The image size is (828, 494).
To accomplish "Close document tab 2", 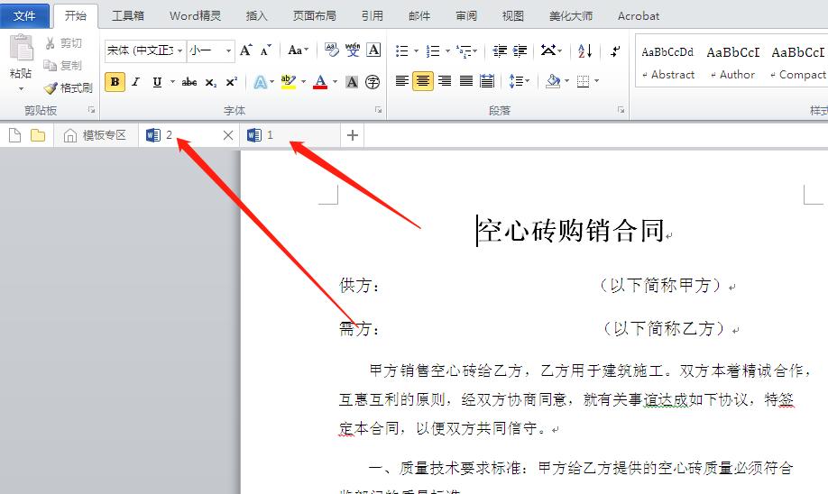I will tap(227, 135).
